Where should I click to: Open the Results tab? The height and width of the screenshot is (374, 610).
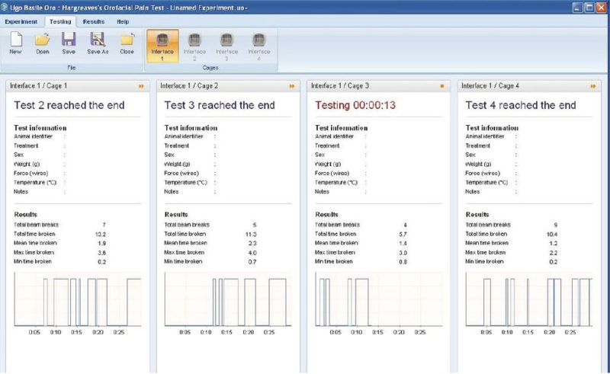point(93,22)
